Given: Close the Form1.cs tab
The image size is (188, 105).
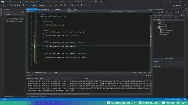Looking at the screenshot, I should (36, 9).
